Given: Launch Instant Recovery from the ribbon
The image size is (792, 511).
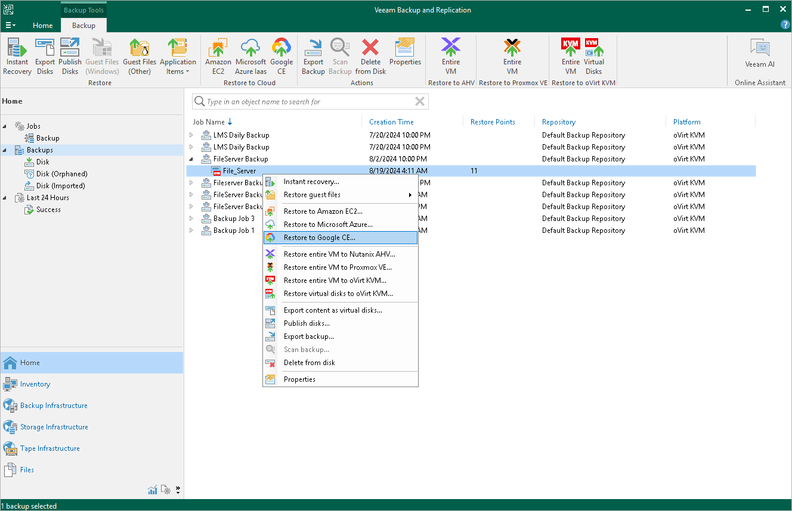Looking at the screenshot, I should point(17,57).
